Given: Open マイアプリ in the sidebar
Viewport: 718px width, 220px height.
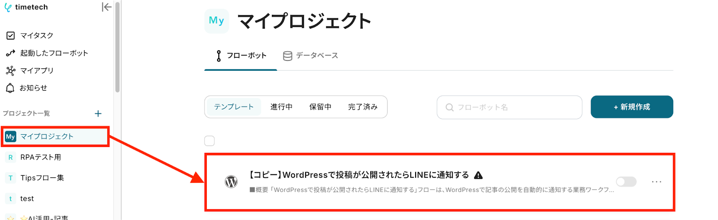Looking at the screenshot, I should point(37,70).
